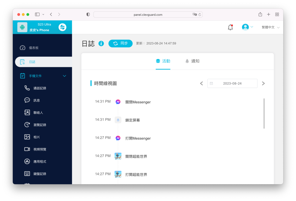Click the panel.clevguard.com address bar
The width and height of the screenshot is (296, 201).
tap(148, 14)
